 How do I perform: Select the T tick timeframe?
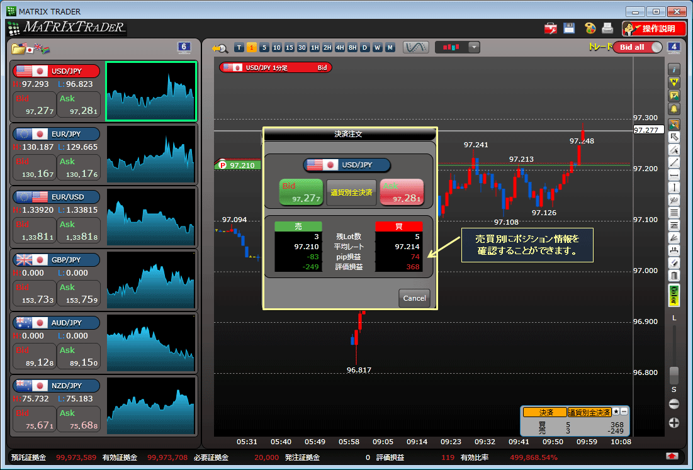coord(239,48)
